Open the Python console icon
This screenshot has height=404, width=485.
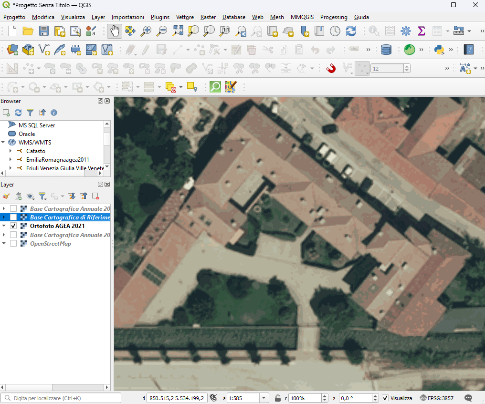point(439,50)
